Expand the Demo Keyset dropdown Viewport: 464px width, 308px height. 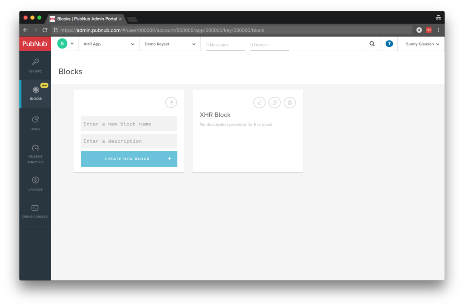coord(170,44)
